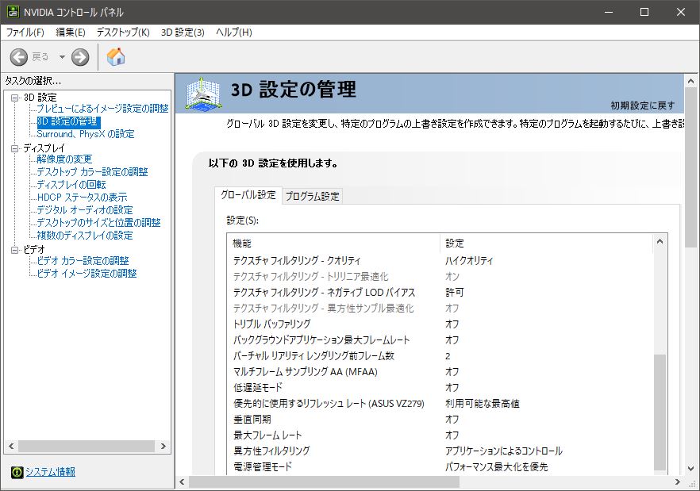The height and width of the screenshot is (491, 700).
Task: Click task tree scroll-left arrow
Action: point(11,446)
